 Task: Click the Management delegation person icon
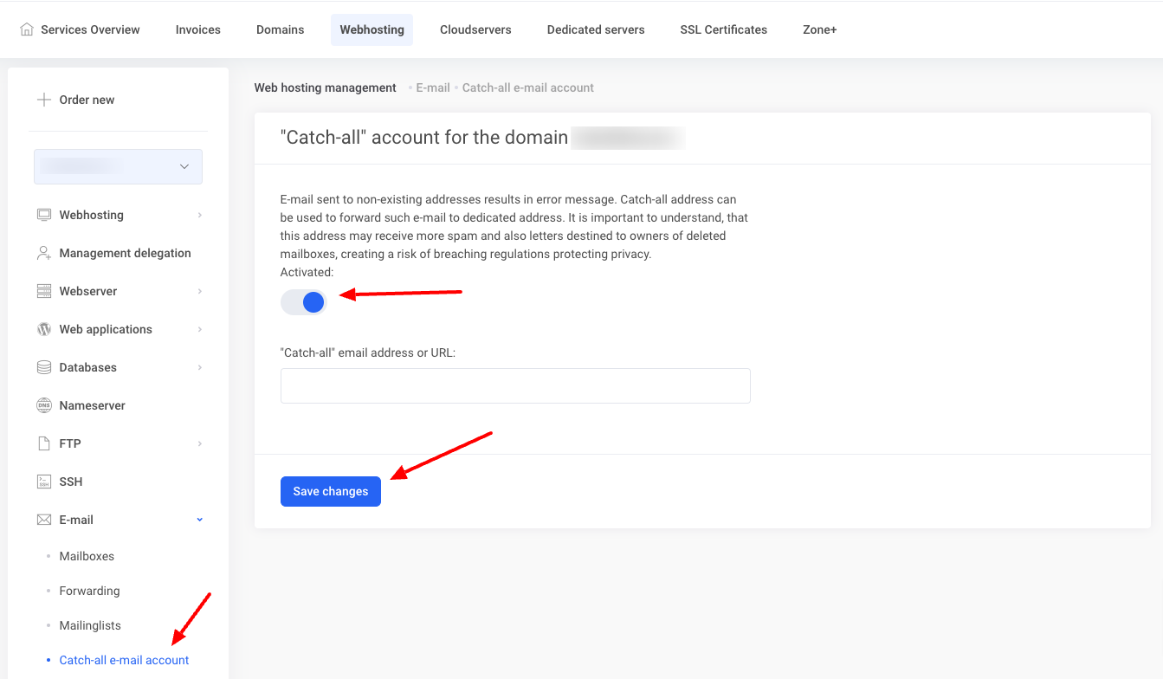pyautogui.click(x=44, y=253)
